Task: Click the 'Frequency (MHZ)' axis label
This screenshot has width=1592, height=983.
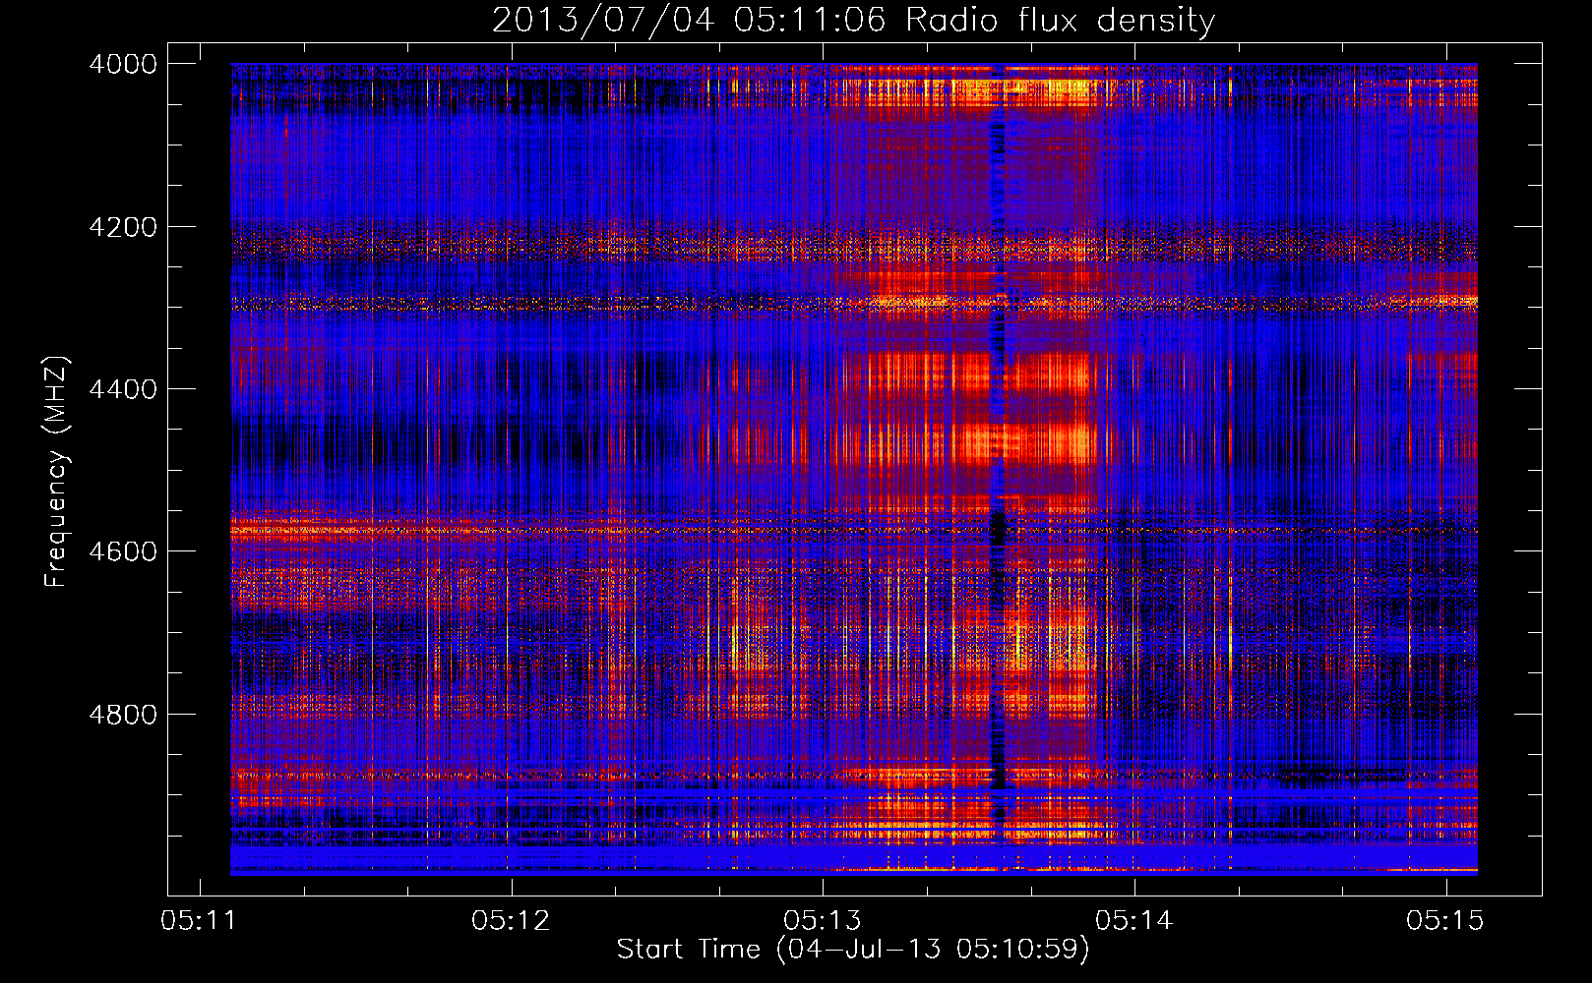Action: [x=57, y=472]
